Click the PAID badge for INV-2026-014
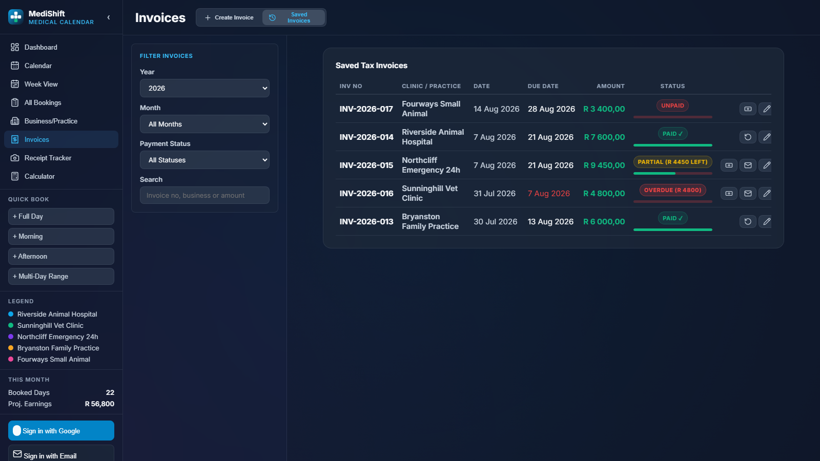The height and width of the screenshot is (461, 820). point(672,134)
